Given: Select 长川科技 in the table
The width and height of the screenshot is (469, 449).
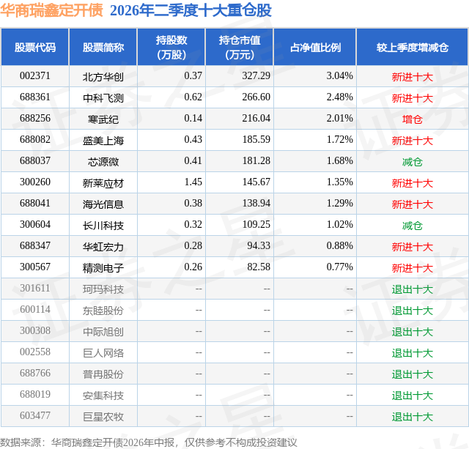Looking at the screenshot, I should pos(103,226).
